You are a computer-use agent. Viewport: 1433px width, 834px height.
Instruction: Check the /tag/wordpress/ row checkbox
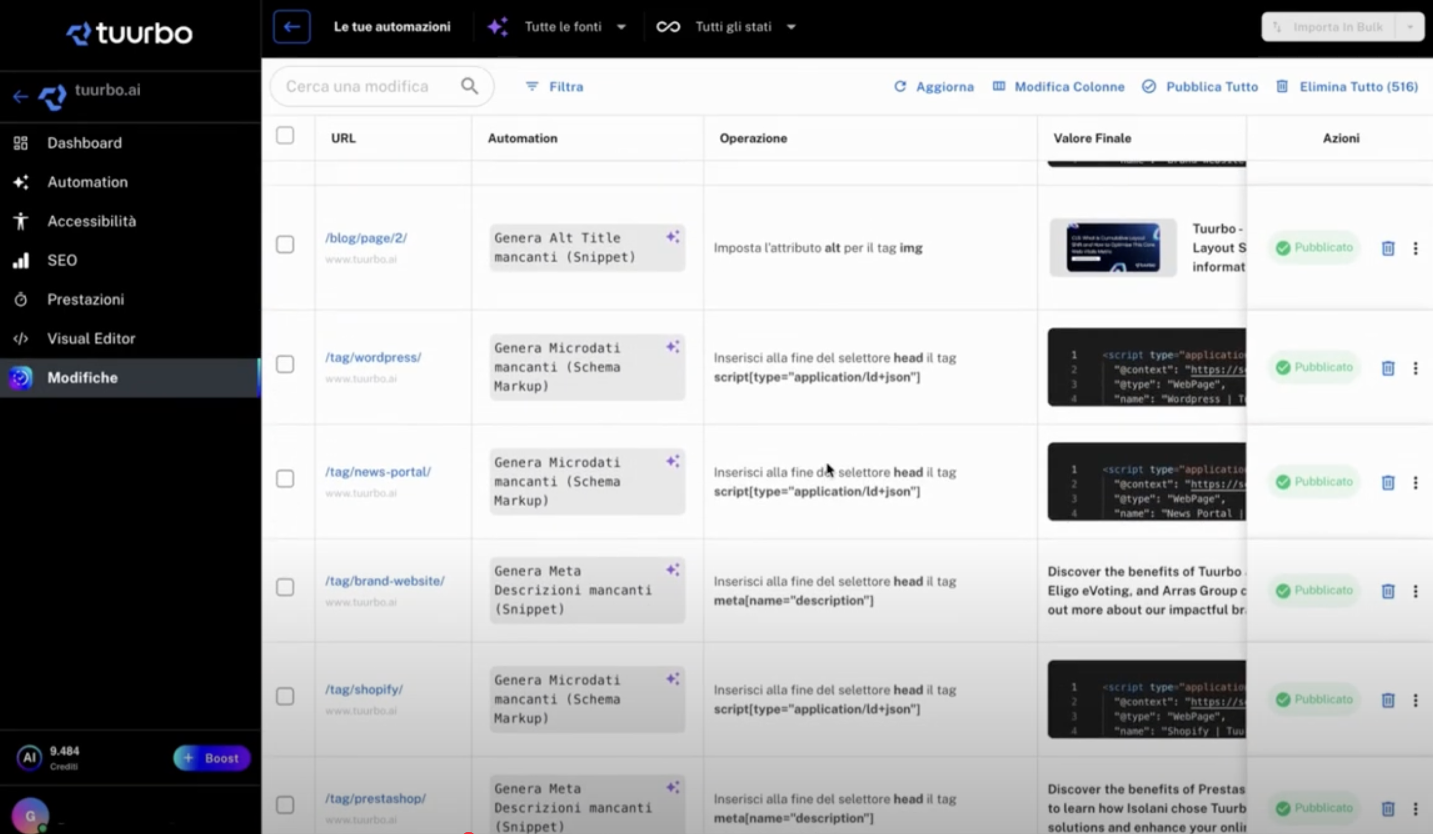tap(285, 364)
